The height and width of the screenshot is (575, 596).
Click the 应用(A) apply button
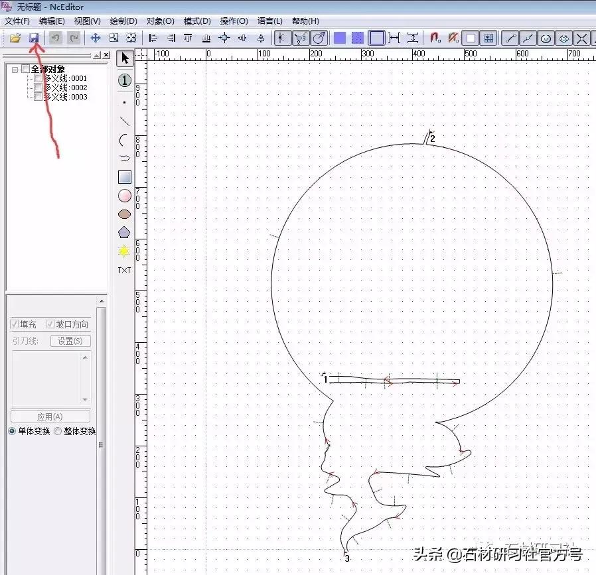pyautogui.click(x=50, y=416)
